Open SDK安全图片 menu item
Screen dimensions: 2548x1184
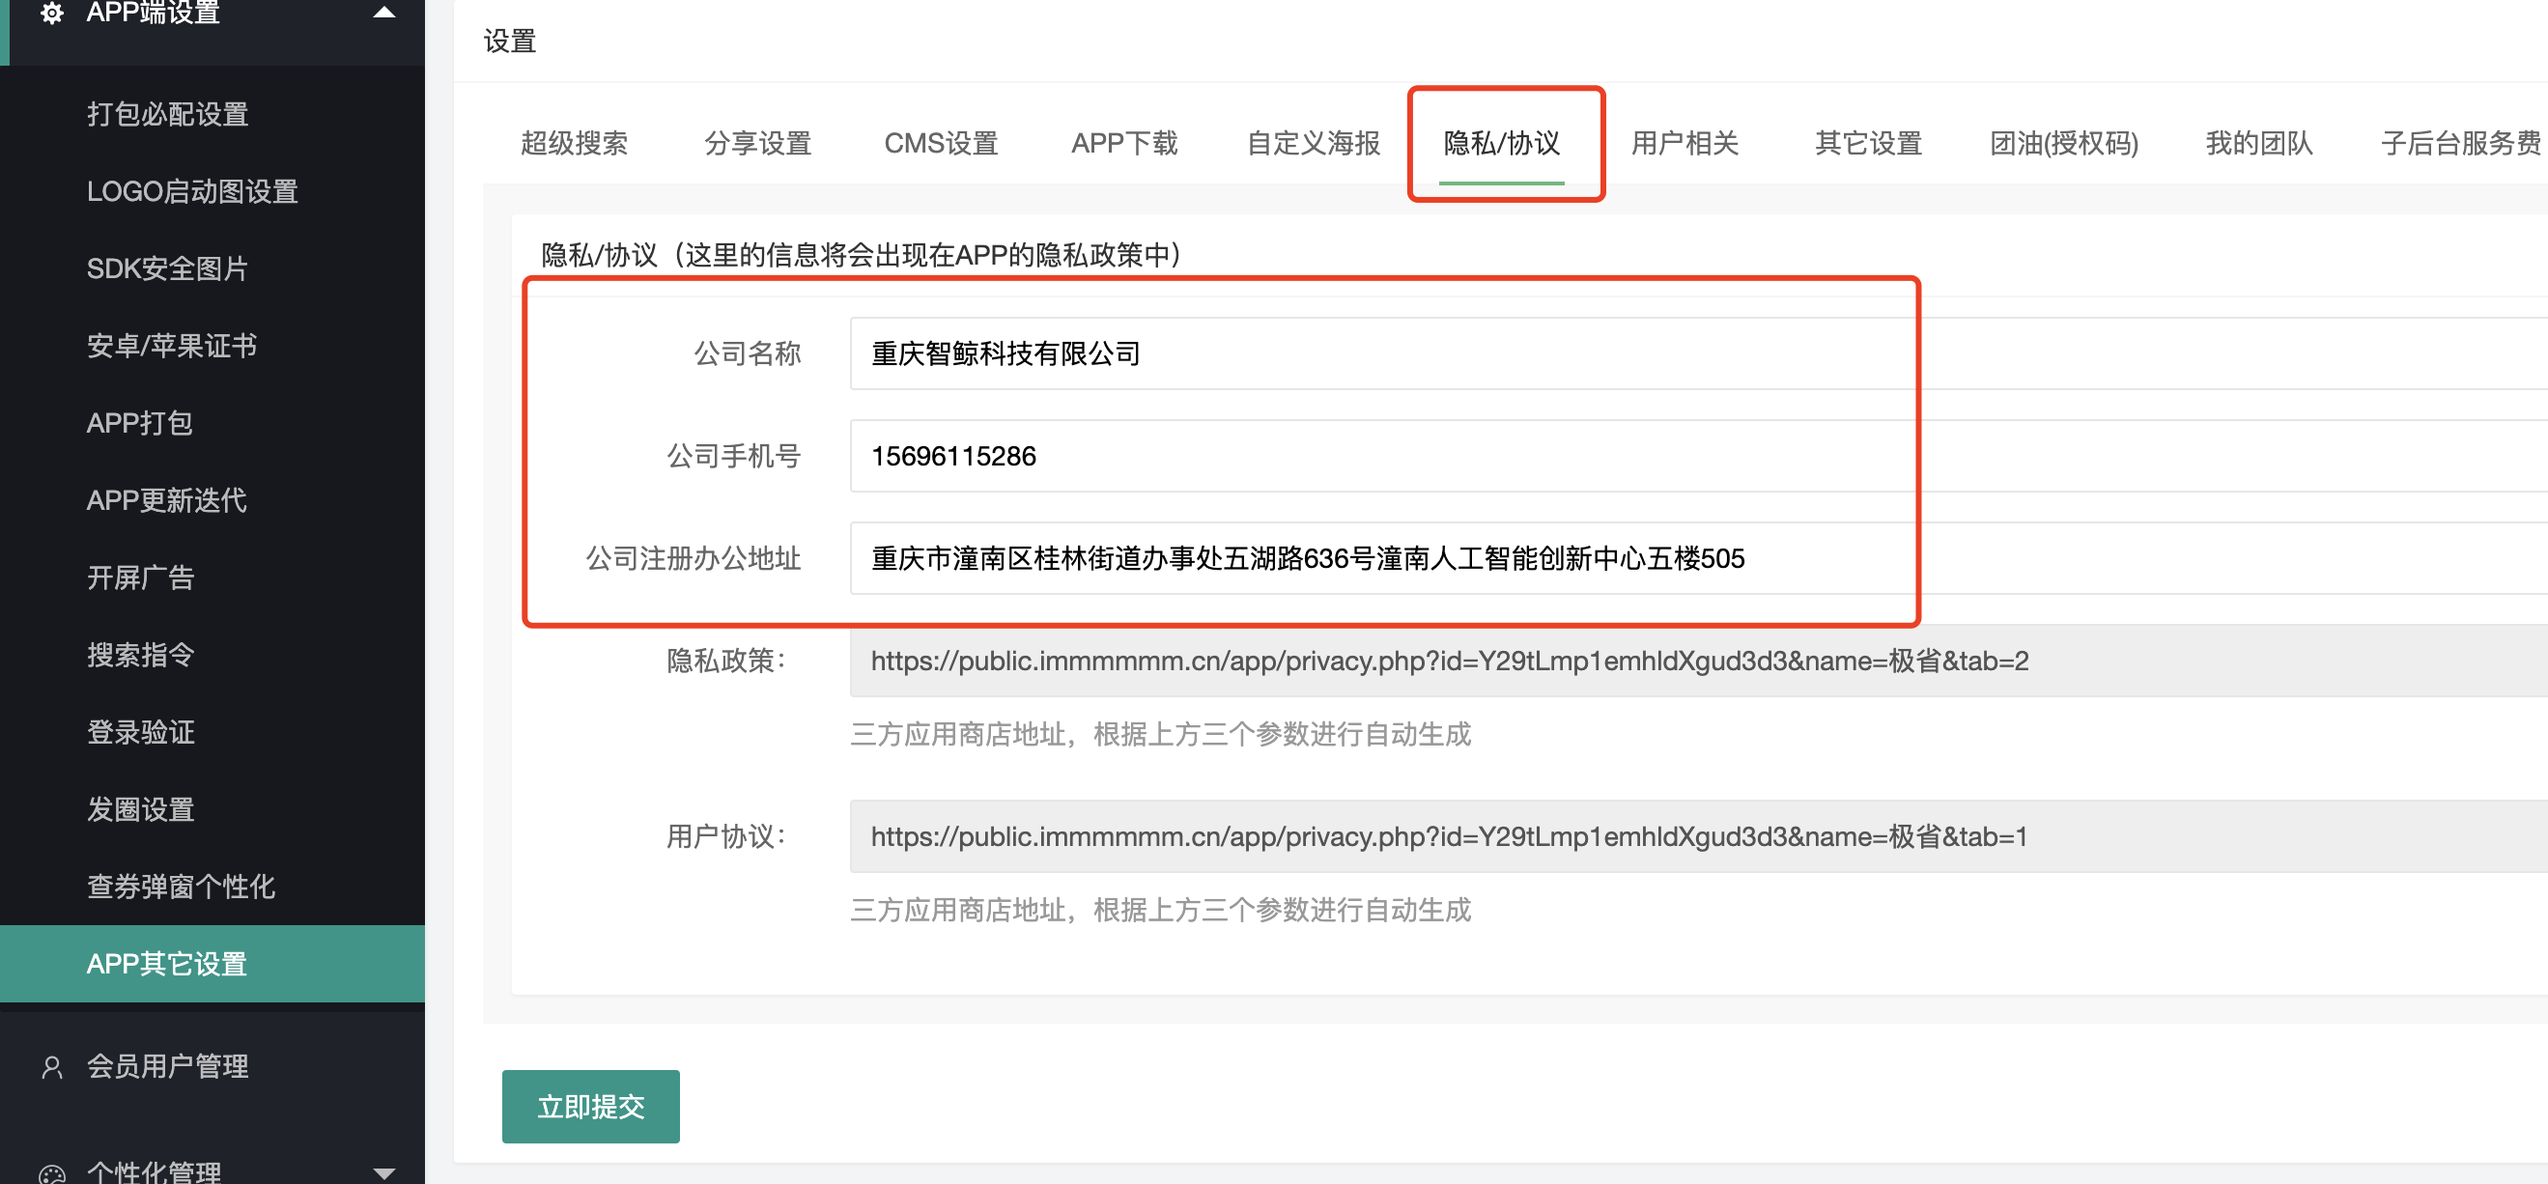(x=167, y=269)
